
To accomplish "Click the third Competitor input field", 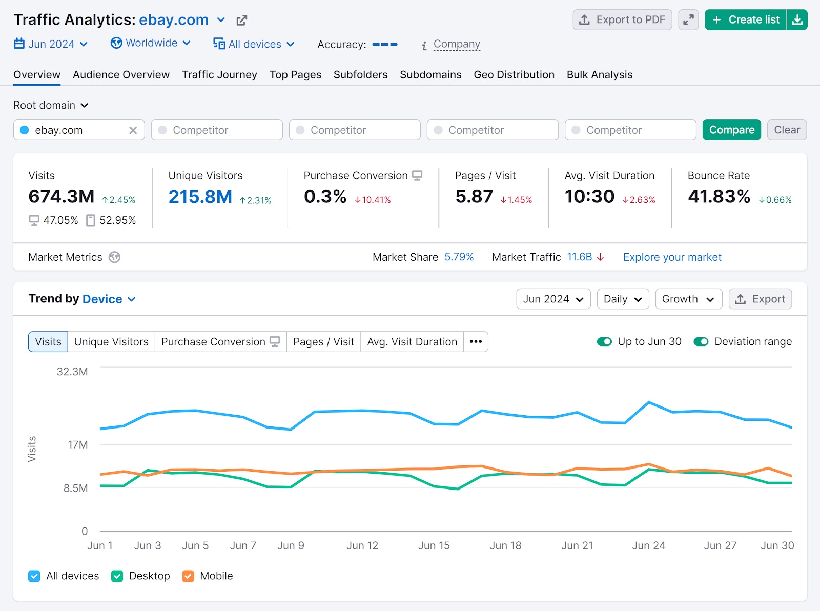I will click(x=493, y=130).
